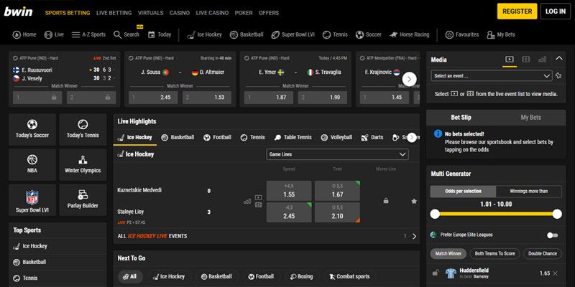Select the Table Tennis tab in Live Highlights
The width and height of the screenshot is (575, 287).
click(x=293, y=137)
